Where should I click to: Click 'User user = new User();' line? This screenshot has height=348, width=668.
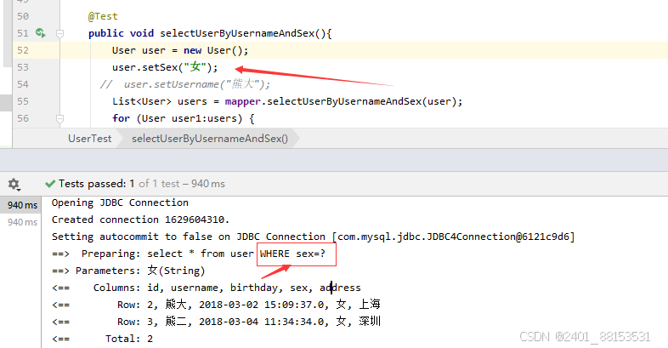click(x=180, y=50)
